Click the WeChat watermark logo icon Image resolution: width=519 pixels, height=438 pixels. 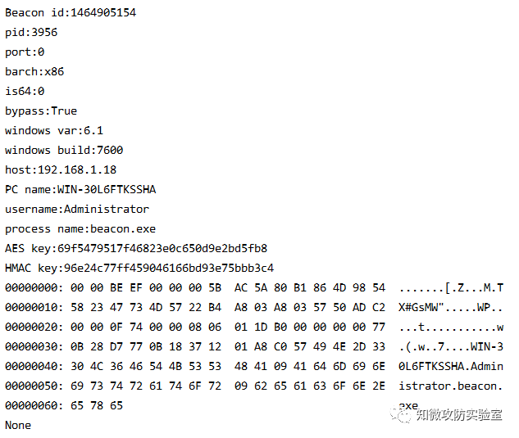[402, 414]
